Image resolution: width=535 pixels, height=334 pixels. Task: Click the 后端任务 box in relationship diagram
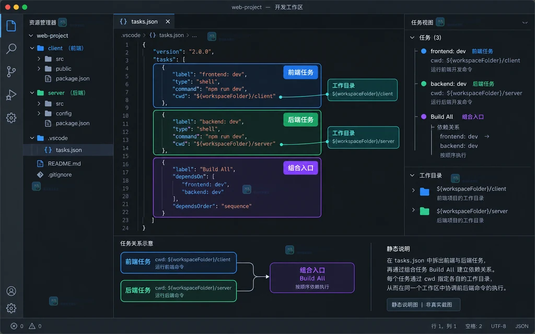(x=179, y=291)
